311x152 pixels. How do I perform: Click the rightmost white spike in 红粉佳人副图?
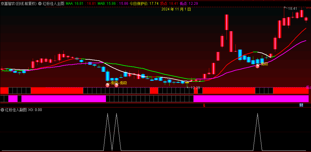[x=257, y=132]
